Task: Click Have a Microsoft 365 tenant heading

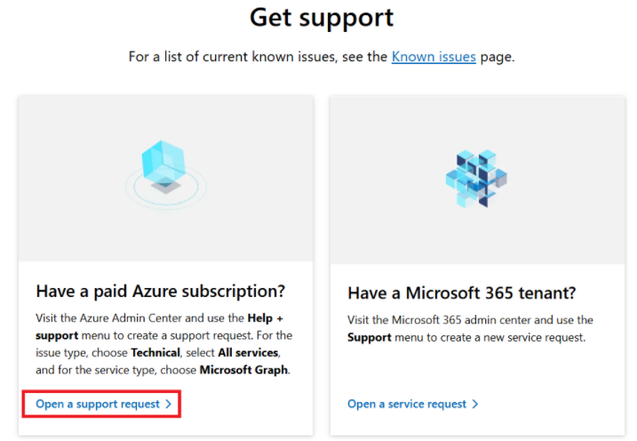Action: pos(462,293)
